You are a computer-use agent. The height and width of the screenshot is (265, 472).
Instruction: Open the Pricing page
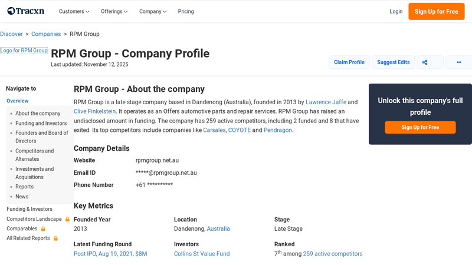point(186,12)
